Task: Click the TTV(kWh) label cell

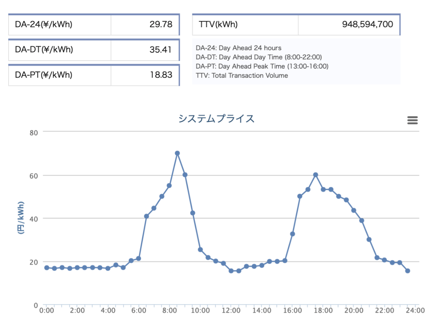Action: coord(245,25)
